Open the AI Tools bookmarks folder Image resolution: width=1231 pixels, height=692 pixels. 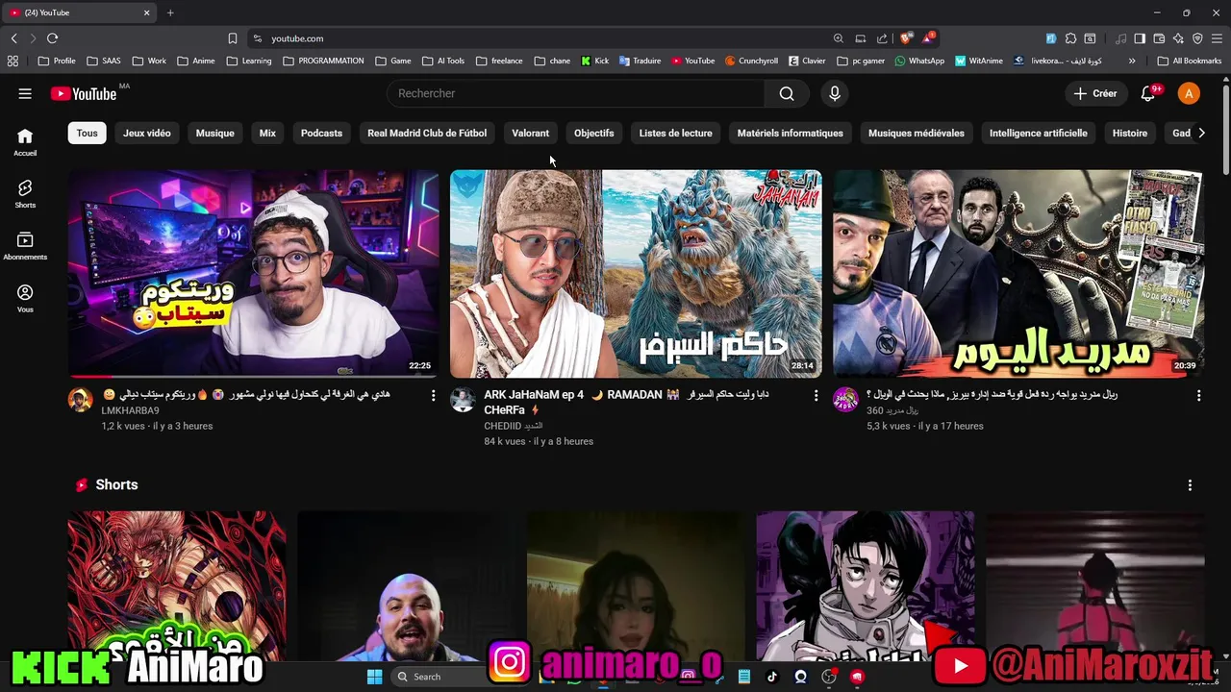[443, 61]
